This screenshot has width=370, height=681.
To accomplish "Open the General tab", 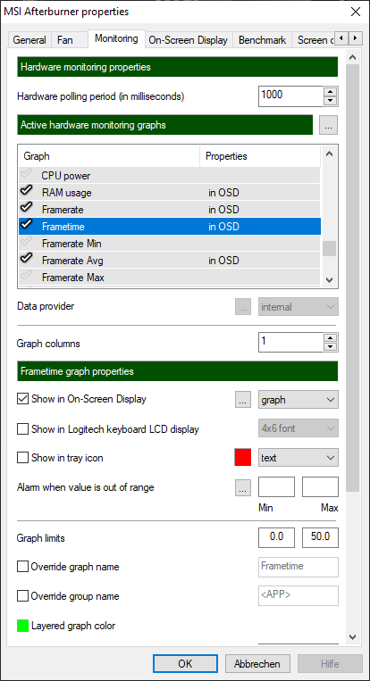I will coord(29,40).
